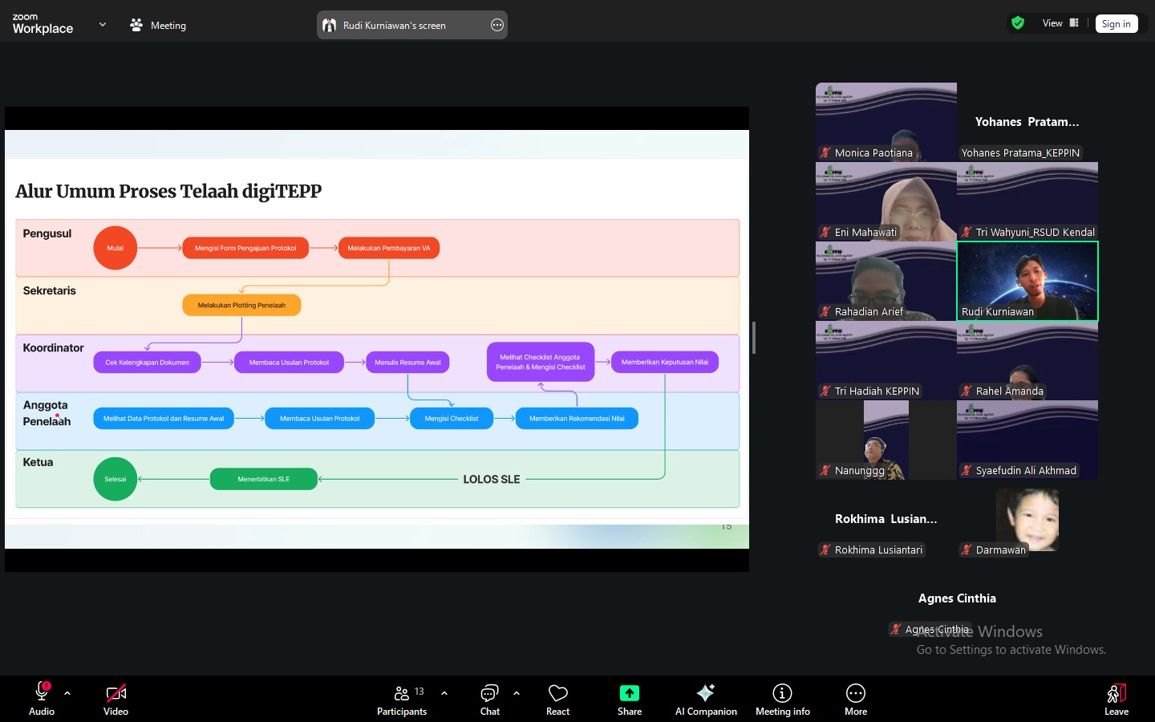Open the Chat panel
Image resolution: width=1155 pixels, height=722 pixels.
click(489, 700)
